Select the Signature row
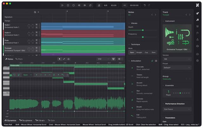203x128 pixels. tap(22, 17)
